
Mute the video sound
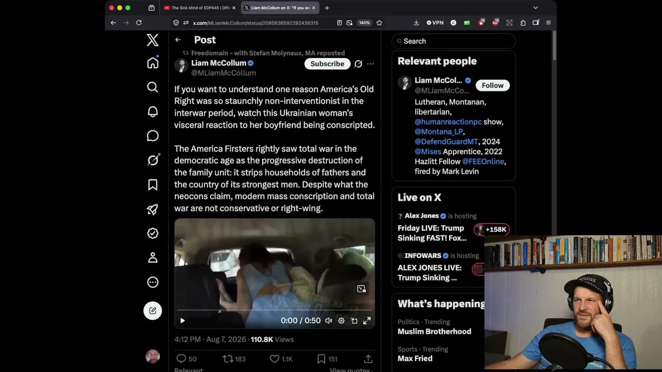328,321
